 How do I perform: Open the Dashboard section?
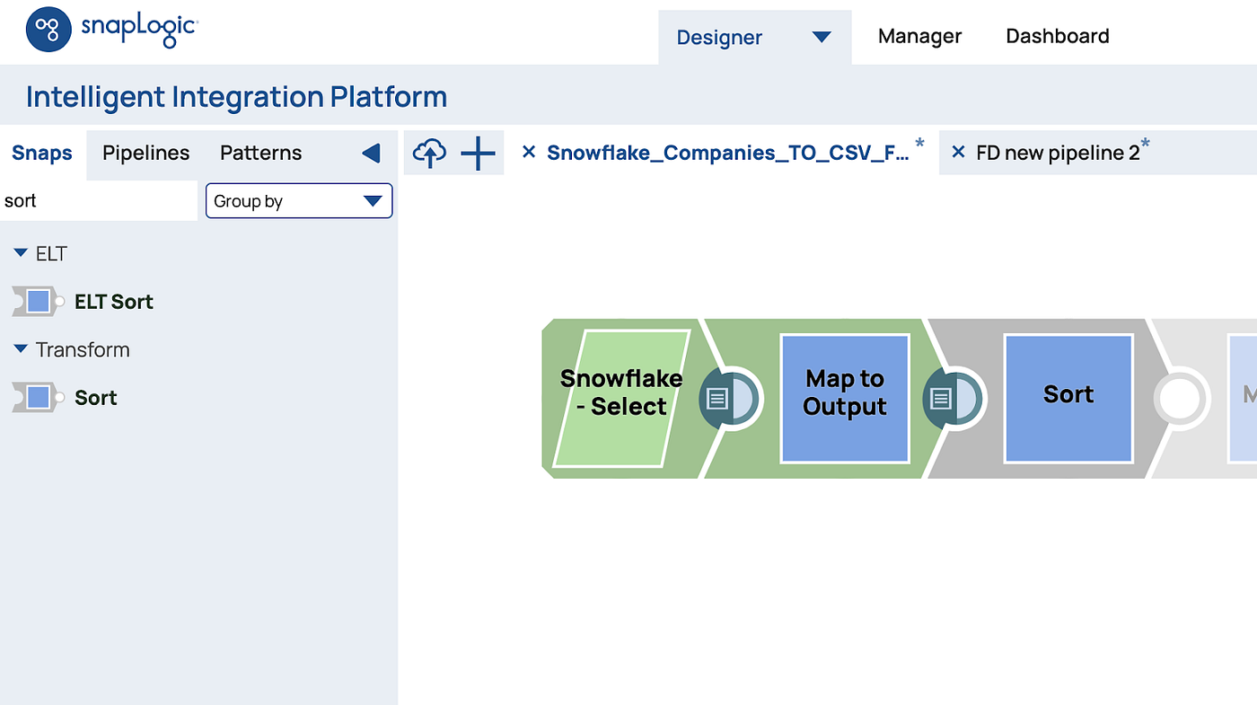[1057, 36]
